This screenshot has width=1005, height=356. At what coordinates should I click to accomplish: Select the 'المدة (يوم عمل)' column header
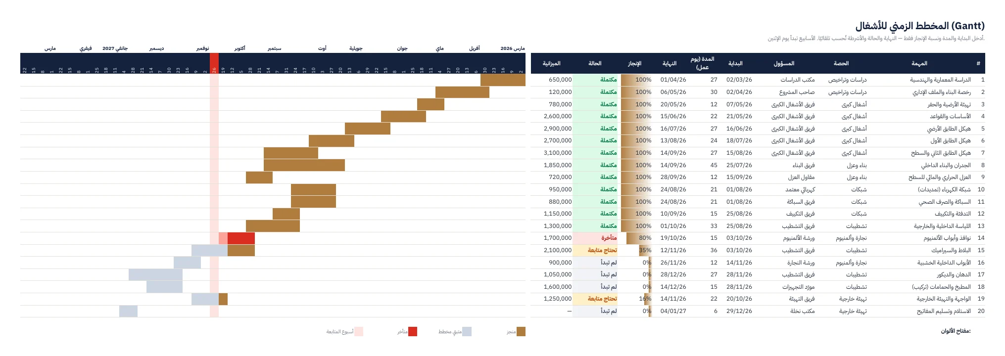[702, 63]
